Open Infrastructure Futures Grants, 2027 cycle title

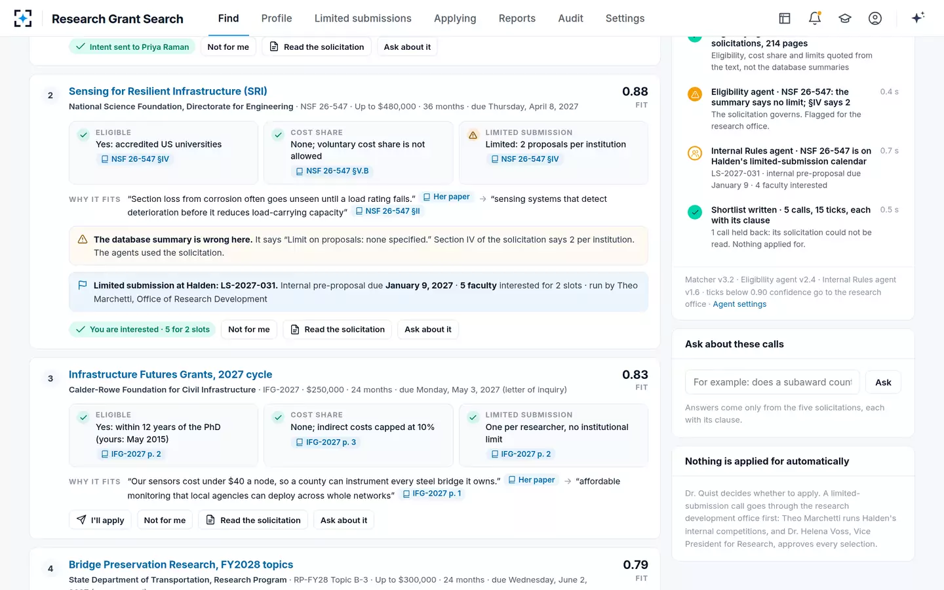pos(170,374)
